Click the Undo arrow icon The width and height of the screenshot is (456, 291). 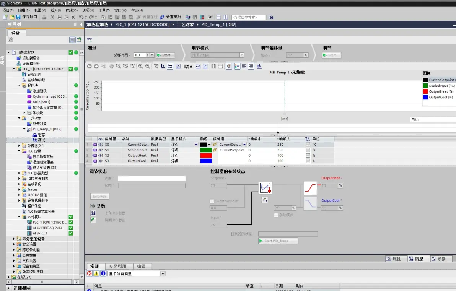[81, 17]
